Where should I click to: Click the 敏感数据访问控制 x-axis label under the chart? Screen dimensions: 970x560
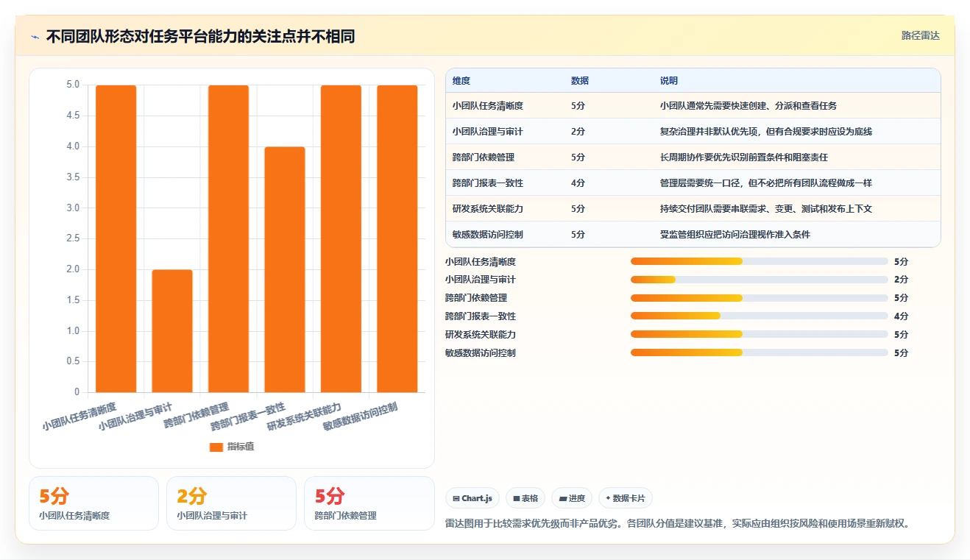pyautogui.click(x=361, y=417)
